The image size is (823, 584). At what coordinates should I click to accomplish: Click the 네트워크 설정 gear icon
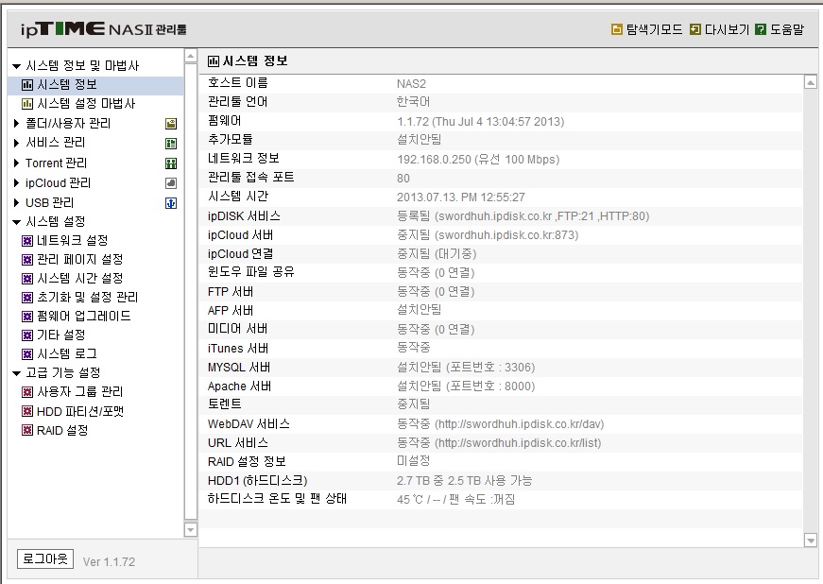27,241
